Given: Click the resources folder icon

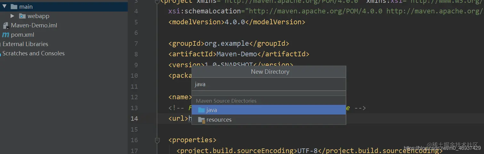Looking at the screenshot, I should (x=201, y=120).
